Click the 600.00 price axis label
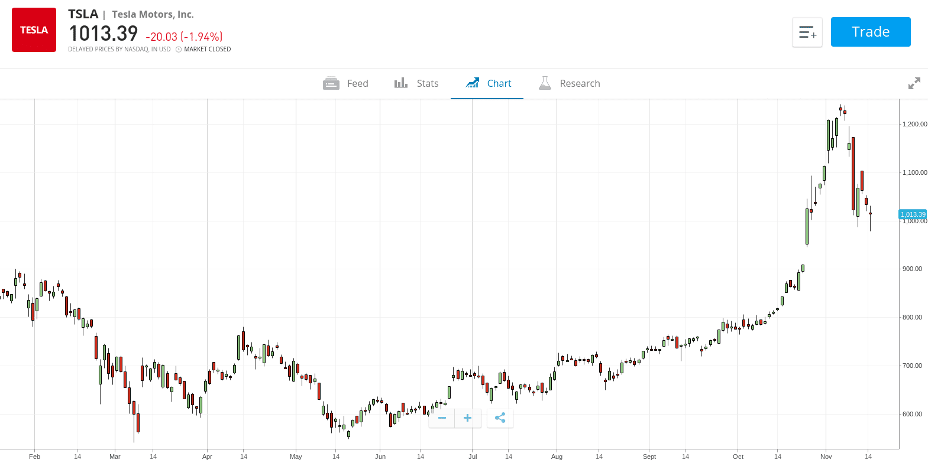The height and width of the screenshot is (463, 928). 912,415
